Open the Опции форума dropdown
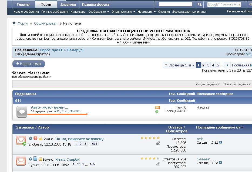The height and width of the screenshot is (172, 252). tap(123, 12)
